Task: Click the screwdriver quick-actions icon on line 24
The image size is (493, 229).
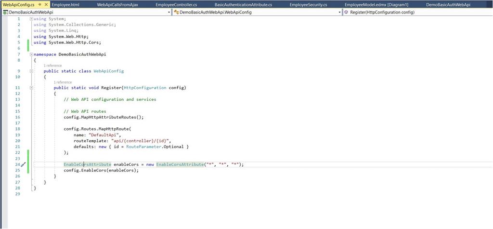Action: coord(23,164)
